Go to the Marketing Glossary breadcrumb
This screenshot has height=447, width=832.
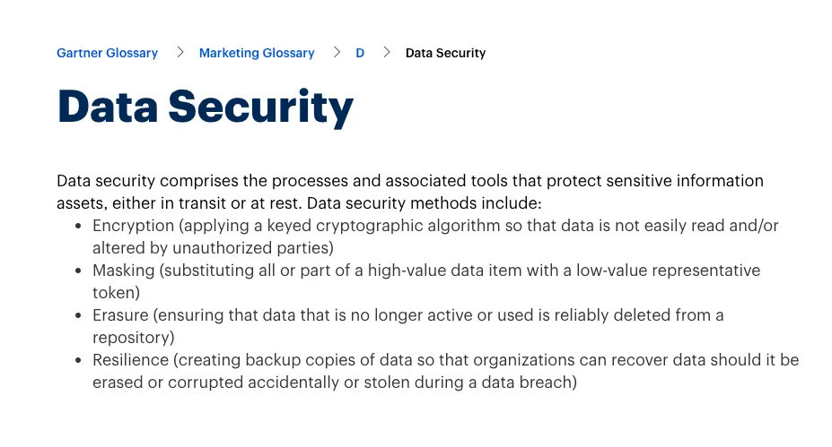[x=257, y=53]
